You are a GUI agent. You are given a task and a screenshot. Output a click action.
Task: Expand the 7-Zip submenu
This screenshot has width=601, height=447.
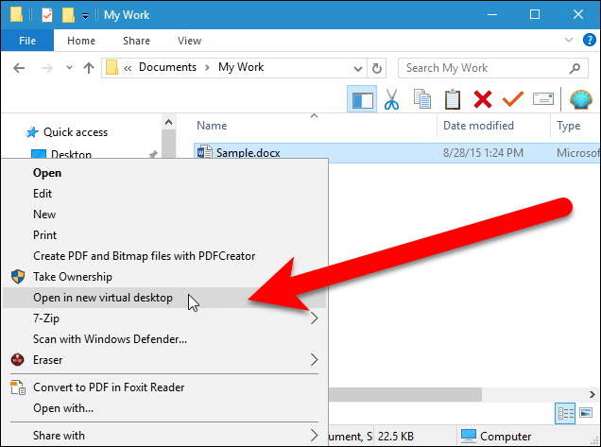(x=164, y=318)
